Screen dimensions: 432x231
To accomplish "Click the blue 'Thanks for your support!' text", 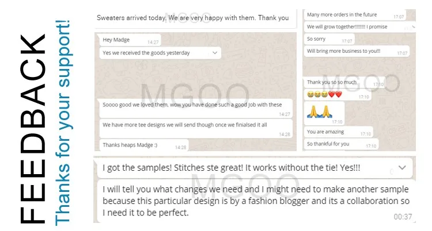I will tap(62, 121).
